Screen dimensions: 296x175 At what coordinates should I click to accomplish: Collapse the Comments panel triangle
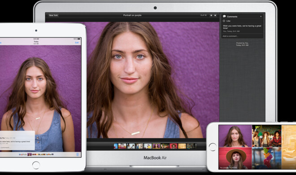pos(261,17)
